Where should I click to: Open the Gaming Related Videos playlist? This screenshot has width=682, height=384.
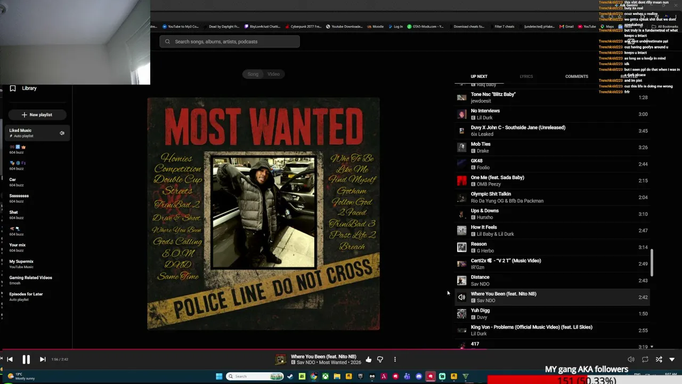pos(37,280)
